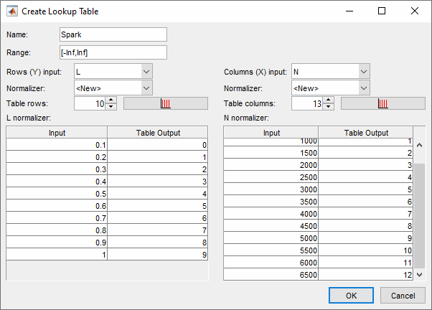Viewport: 432px width, 310px height.
Task: Select L normalizer input cell 0.9
Action: pyautogui.click(x=57, y=243)
